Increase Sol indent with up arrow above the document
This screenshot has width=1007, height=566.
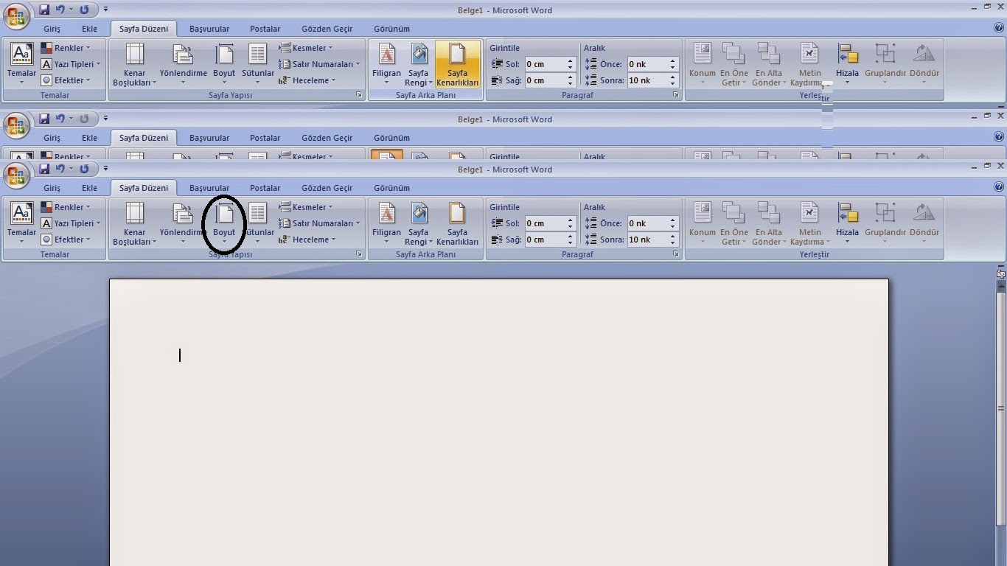tap(571, 220)
